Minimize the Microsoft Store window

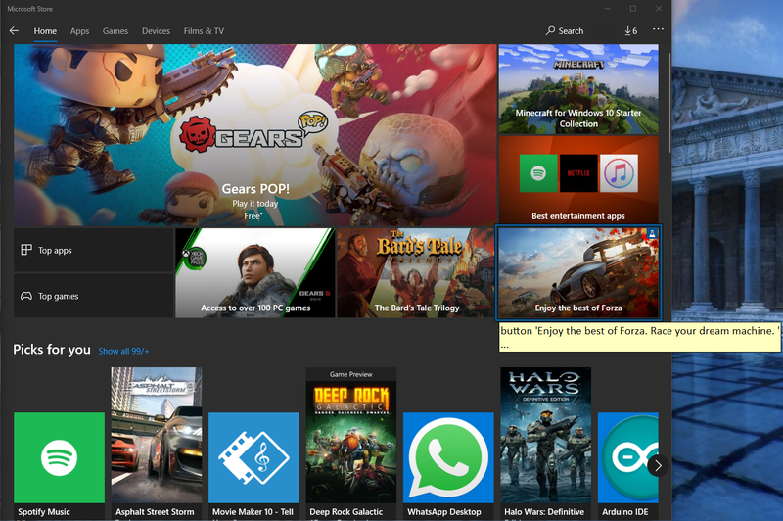pos(607,9)
